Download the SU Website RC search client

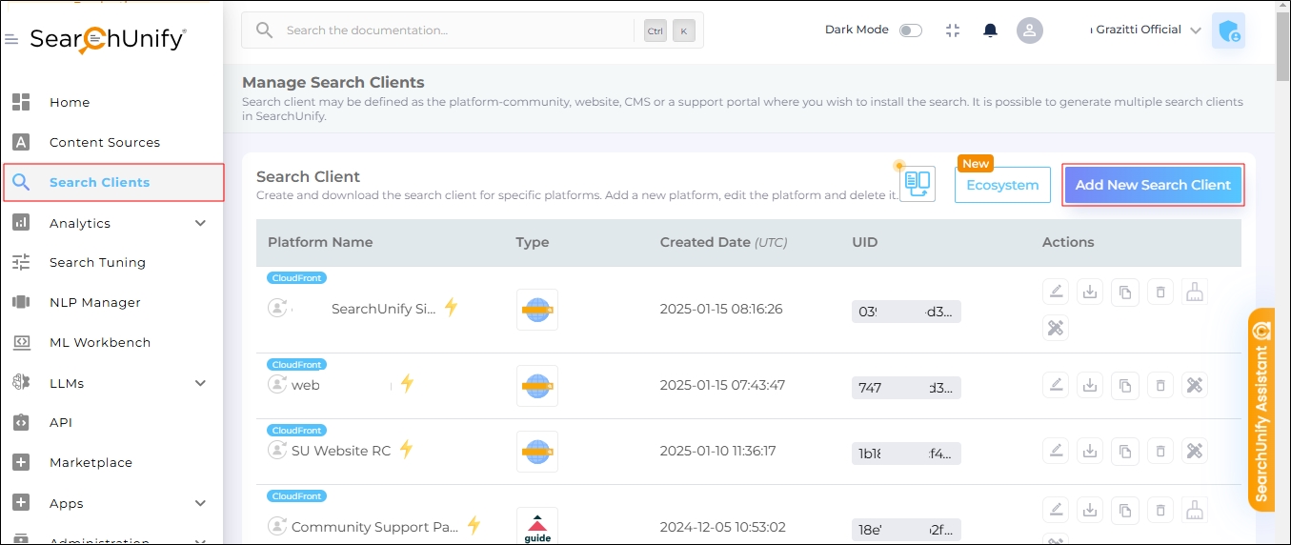click(x=1090, y=451)
